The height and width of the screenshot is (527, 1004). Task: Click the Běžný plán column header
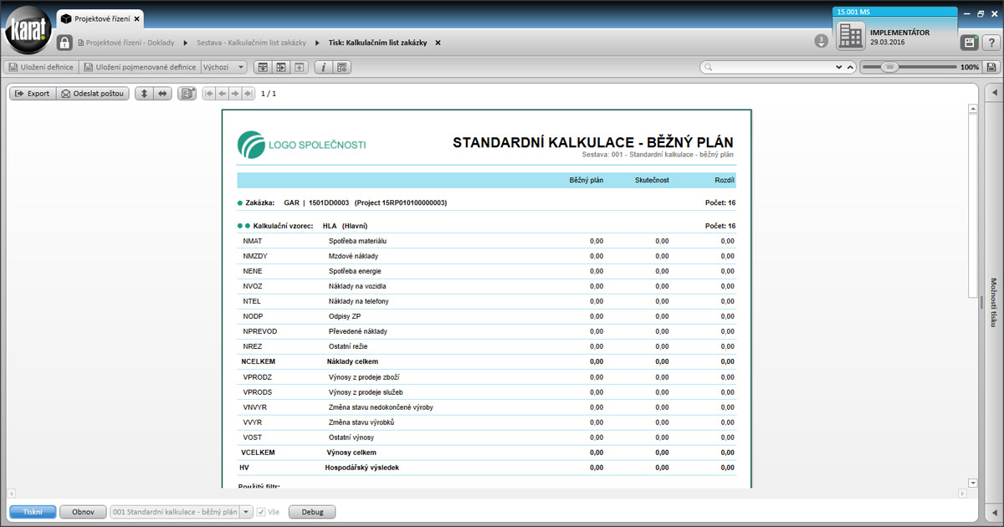coord(586,180)
